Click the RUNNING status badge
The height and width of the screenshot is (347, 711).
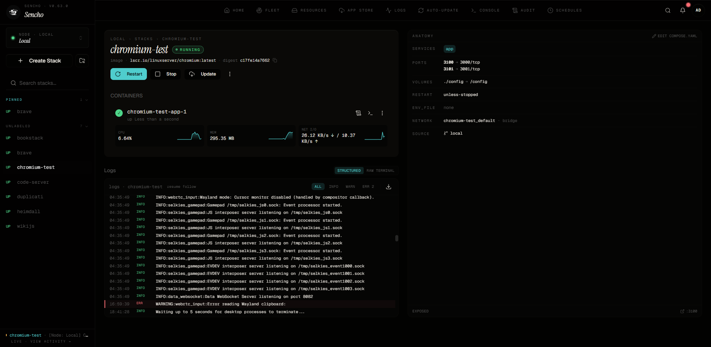pos(188,49)
